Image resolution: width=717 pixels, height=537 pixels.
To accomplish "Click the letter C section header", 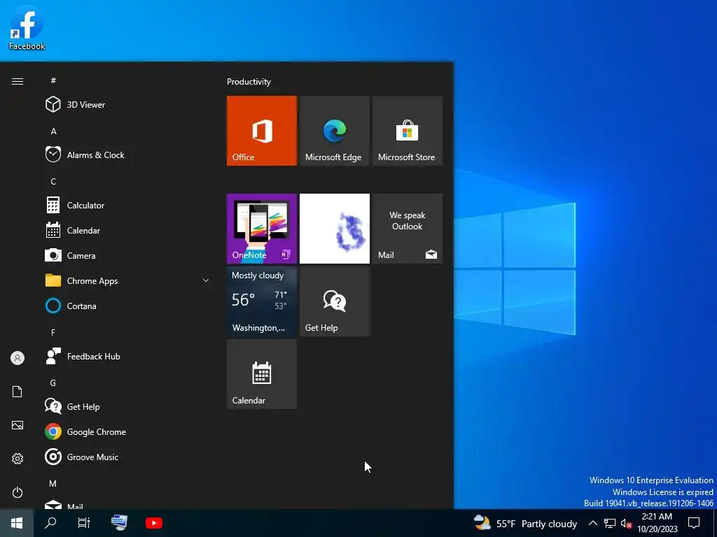I will [x=53, y=182].
